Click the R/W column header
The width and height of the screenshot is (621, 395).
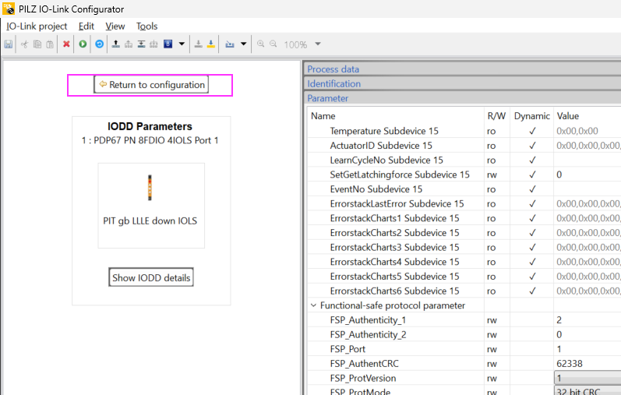496,115
